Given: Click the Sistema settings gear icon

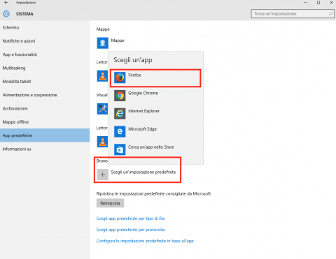Looking at the screenshot, I should point(6,14).
